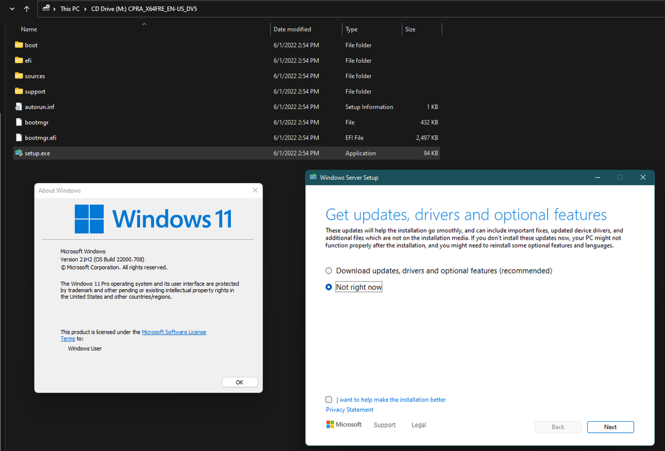The image size is (665, 451).
Task: Click OK in About Windows
Action: [x=239, y=382]
